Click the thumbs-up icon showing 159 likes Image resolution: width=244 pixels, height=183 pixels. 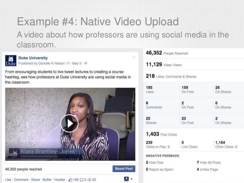[70, 180]
